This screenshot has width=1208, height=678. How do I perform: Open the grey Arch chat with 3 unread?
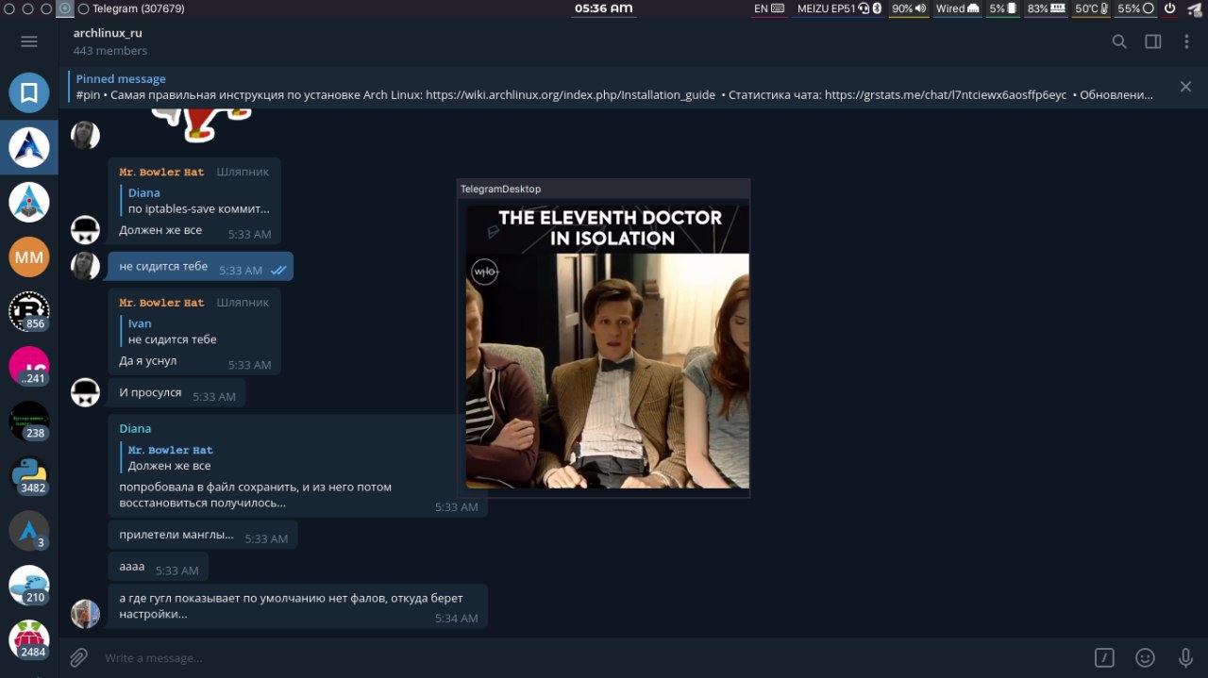click(x=29, y=530)
